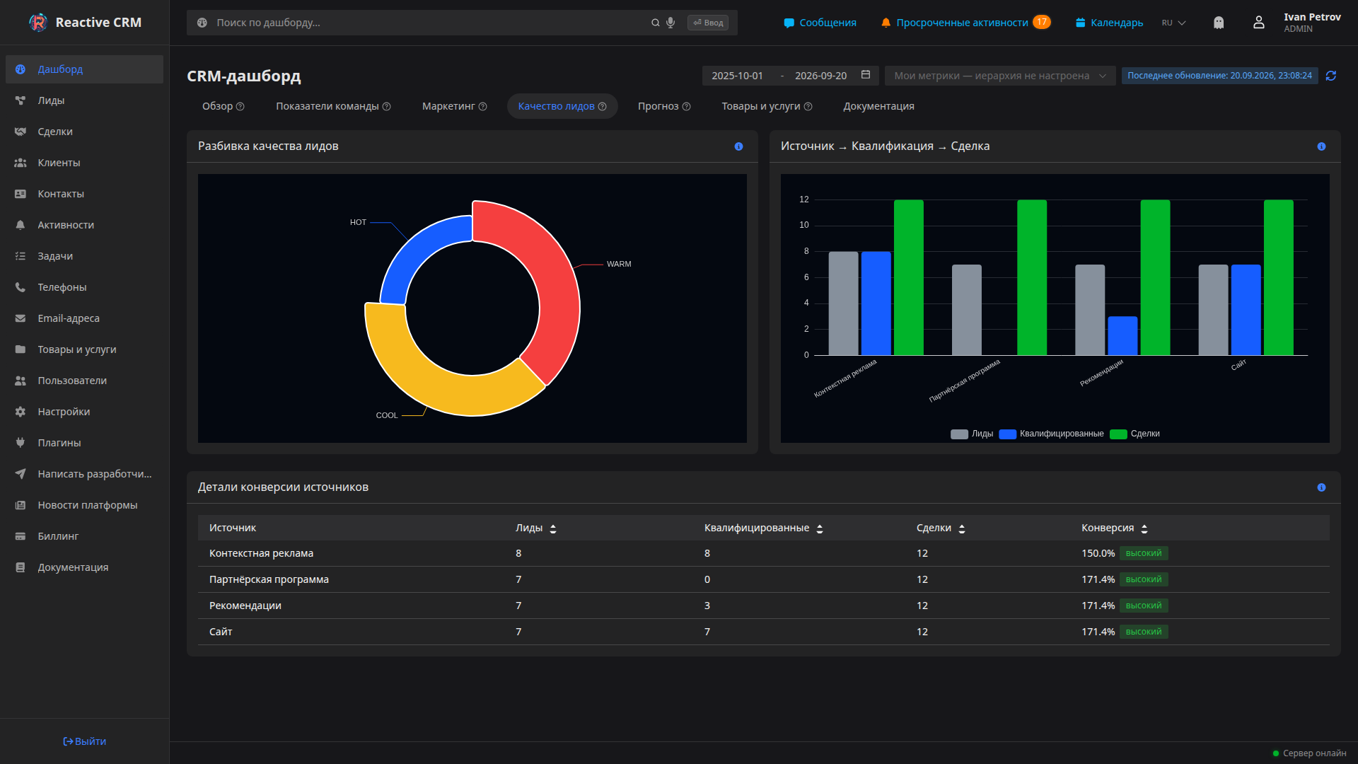Image resolution: width=1358 pixels, height=764 pixels.
Task: Show info for Источник Квалификация Сделка chart
Action: point(1321,146)
